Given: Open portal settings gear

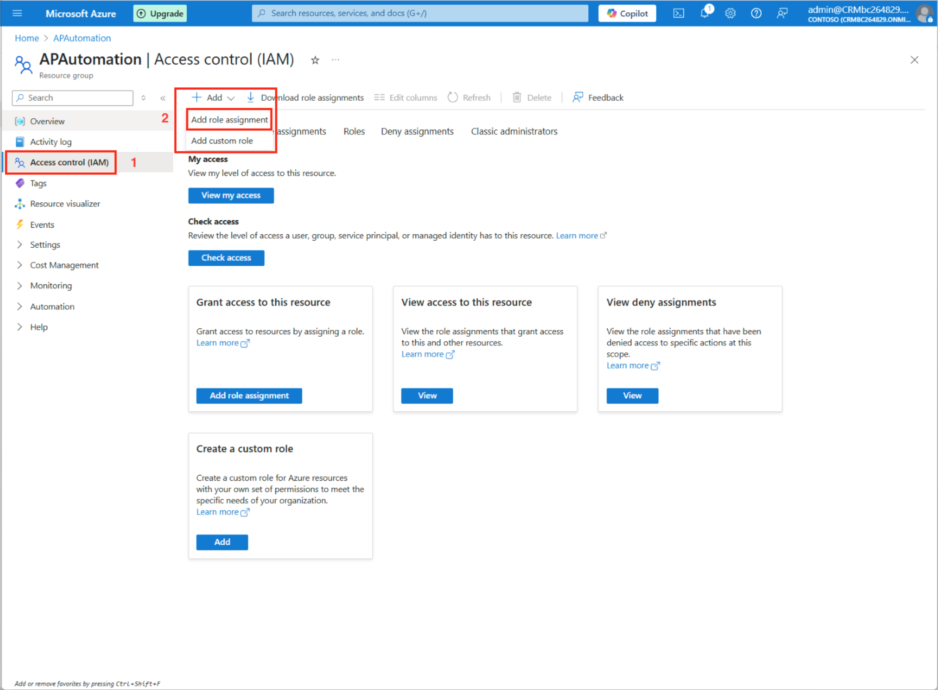Looking at the screenshot, I should tap(730, 13).
